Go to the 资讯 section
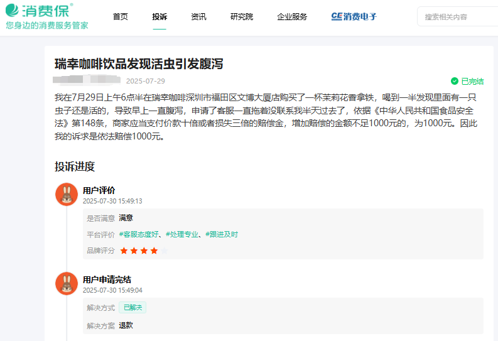 coord(198,17)
